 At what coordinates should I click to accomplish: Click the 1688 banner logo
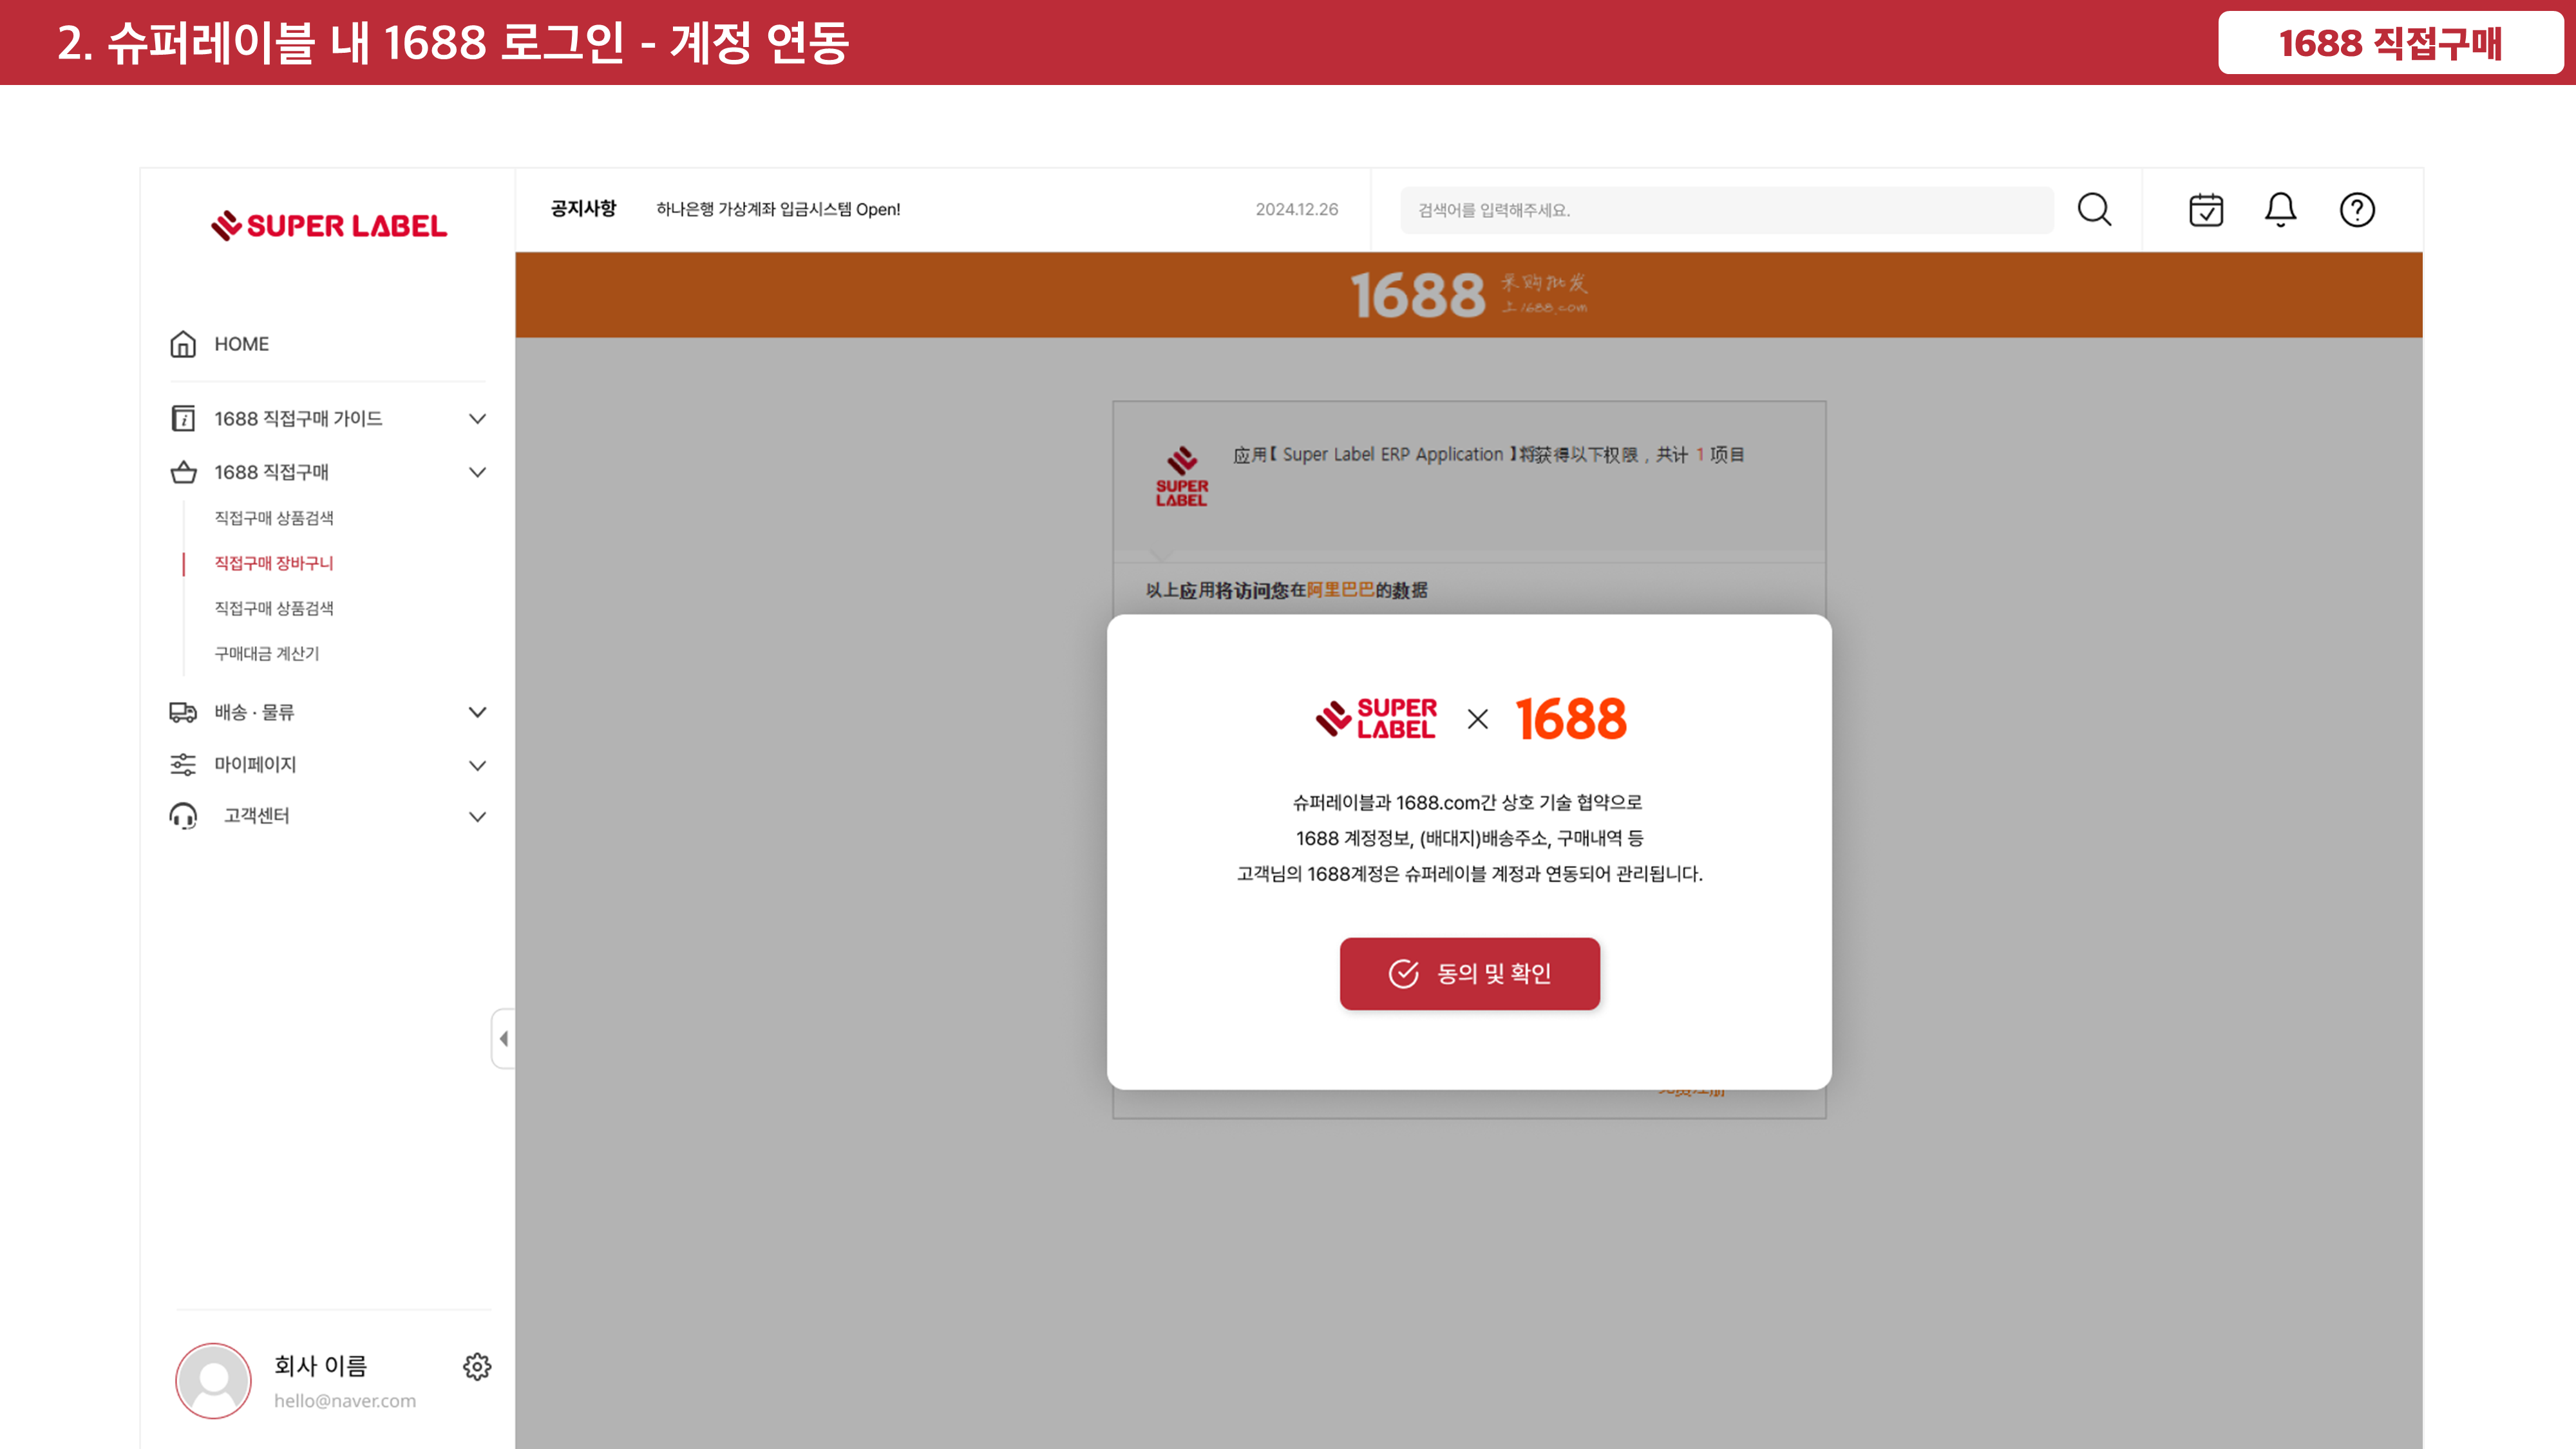1469,295
